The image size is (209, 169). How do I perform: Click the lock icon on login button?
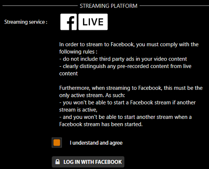click(x=57, y=162)
